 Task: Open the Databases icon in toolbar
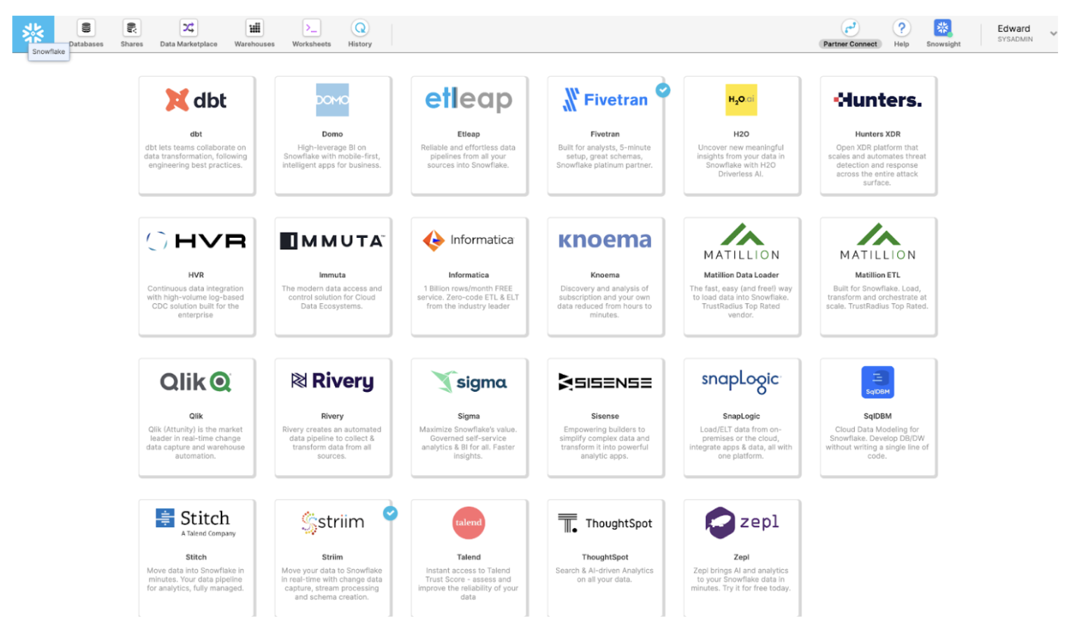(86, 28)
